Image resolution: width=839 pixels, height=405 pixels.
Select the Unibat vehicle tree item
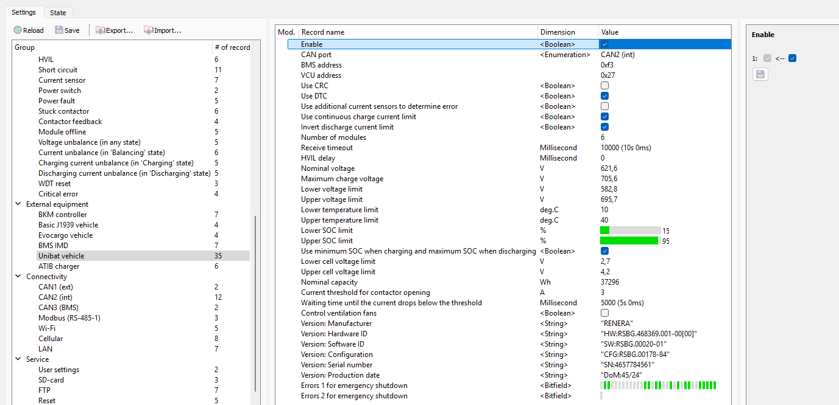[61, 256]
